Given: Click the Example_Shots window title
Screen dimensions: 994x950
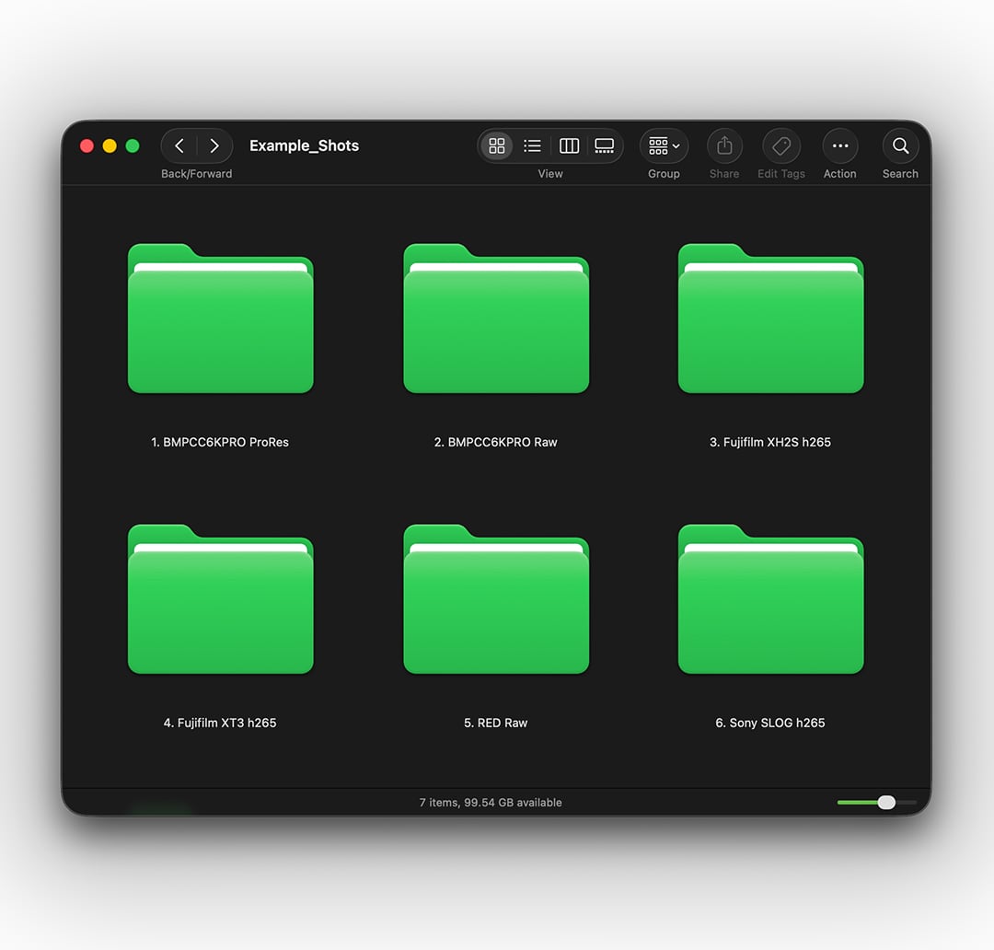Looking at the screenshot, I should coord(304,145).
